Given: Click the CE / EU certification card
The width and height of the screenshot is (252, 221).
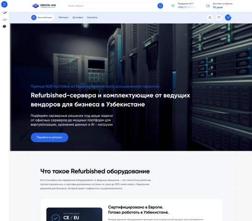Looking at the screenshot, I should 74,214.
